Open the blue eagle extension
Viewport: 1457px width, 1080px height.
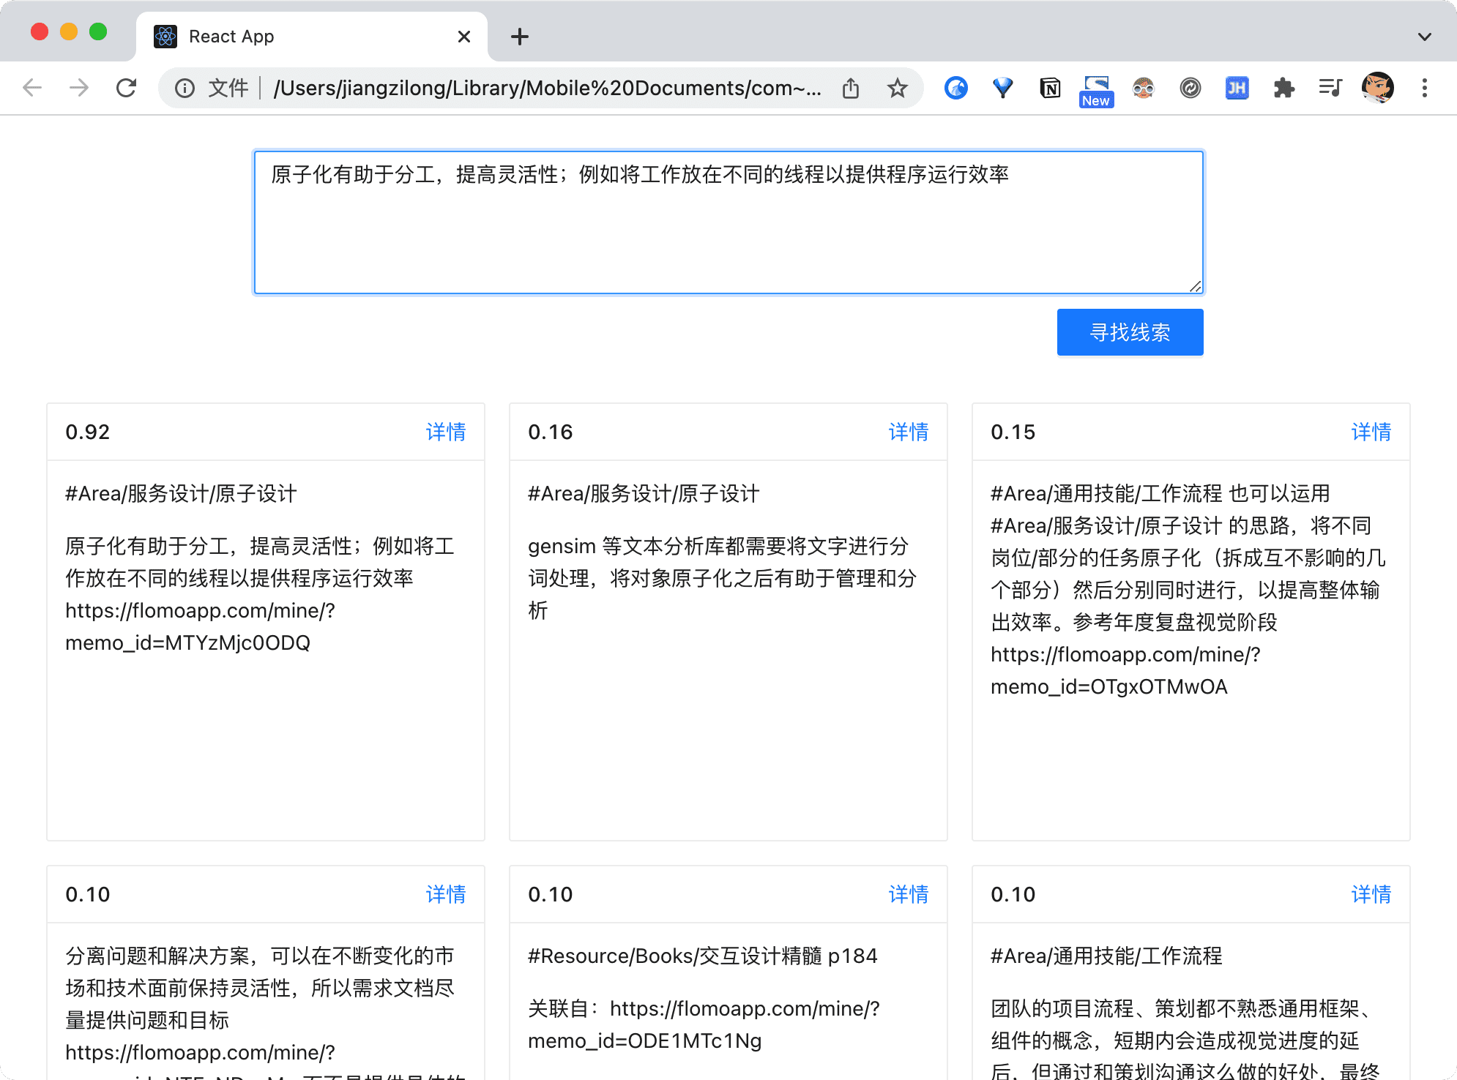[955, 88]
